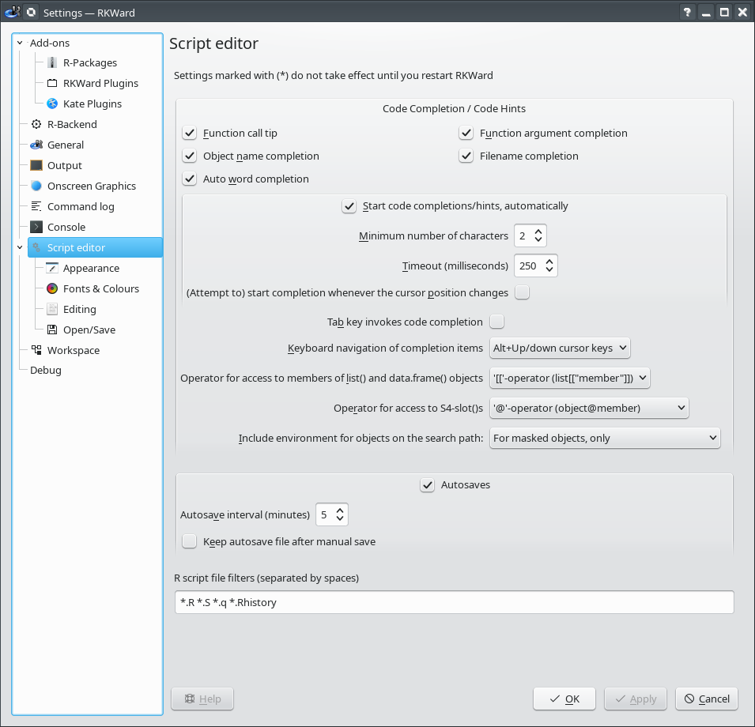The width and height of the screenshot is (755, 727).
Task: Click the Console terminal icon
Action: [x=36, y=227]
